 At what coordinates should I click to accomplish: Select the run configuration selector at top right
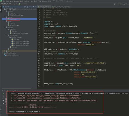coord(124,4)
